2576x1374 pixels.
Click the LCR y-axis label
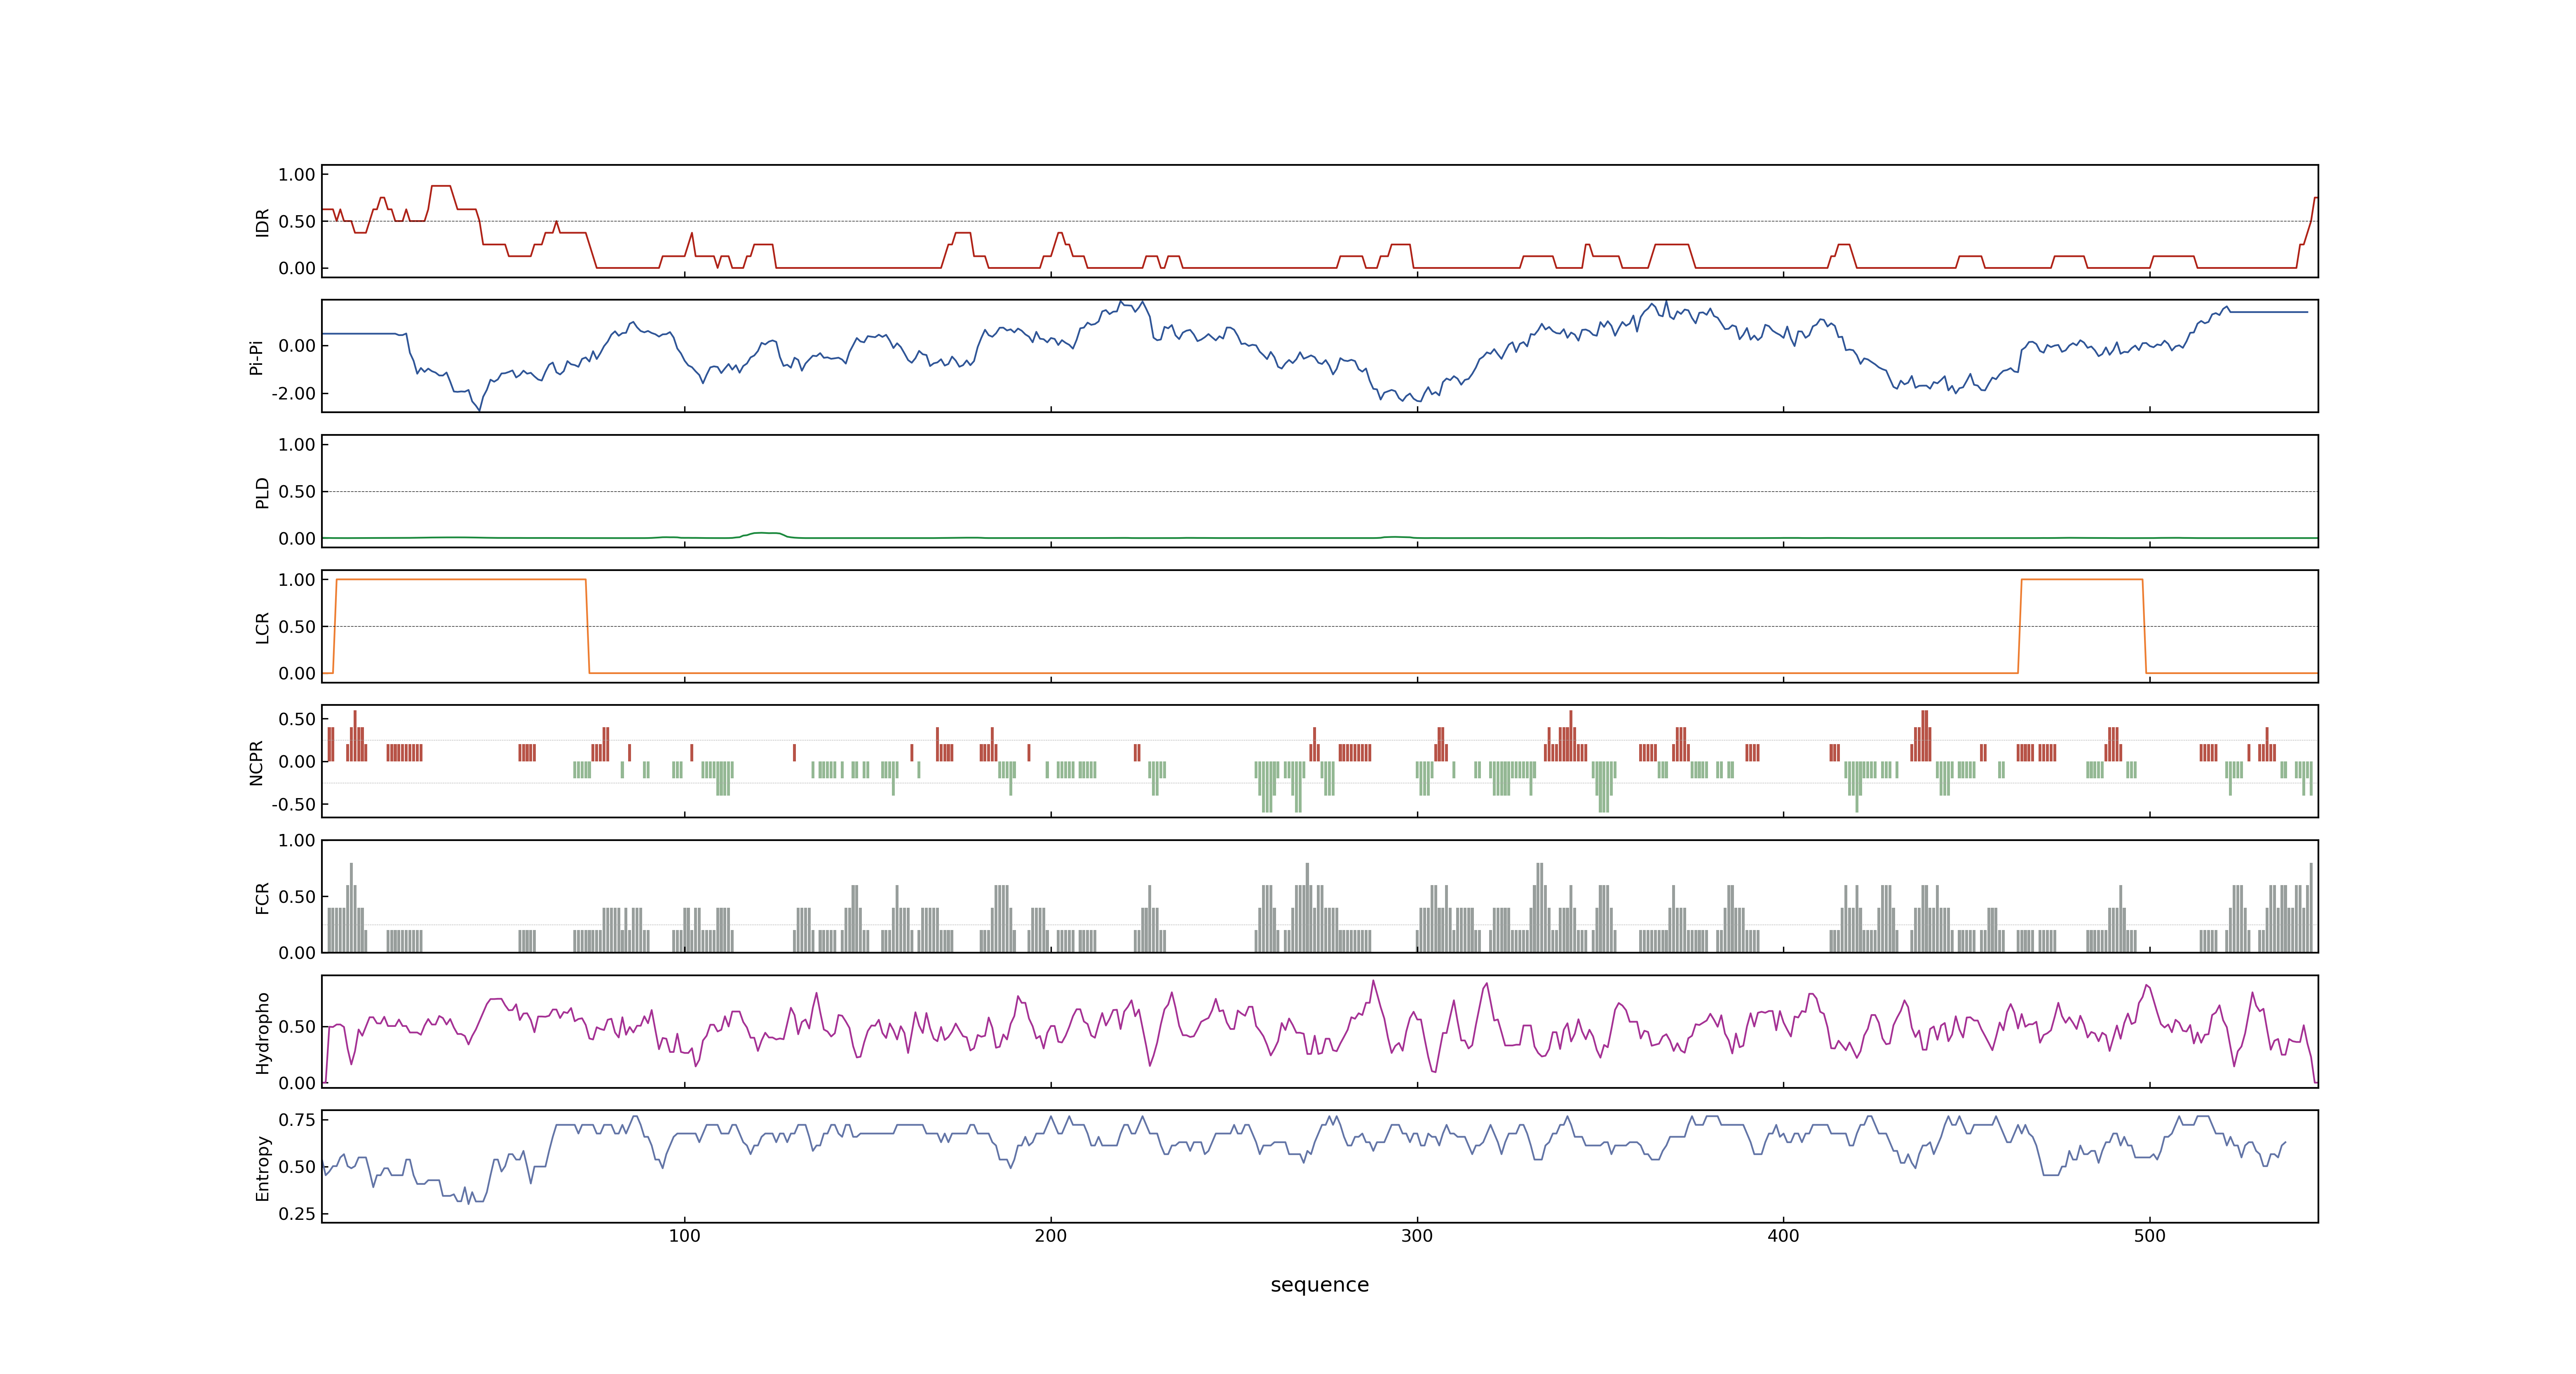tap(263, 627)
